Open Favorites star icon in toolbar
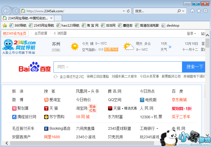 (199, 11)
